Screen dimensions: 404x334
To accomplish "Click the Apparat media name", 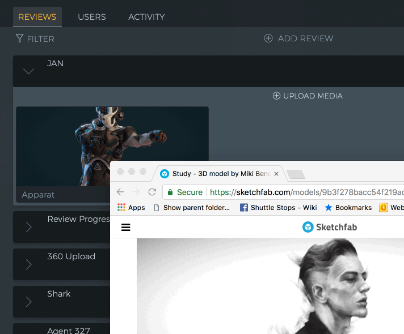I will pyautogui.click(x=38, y=195).
